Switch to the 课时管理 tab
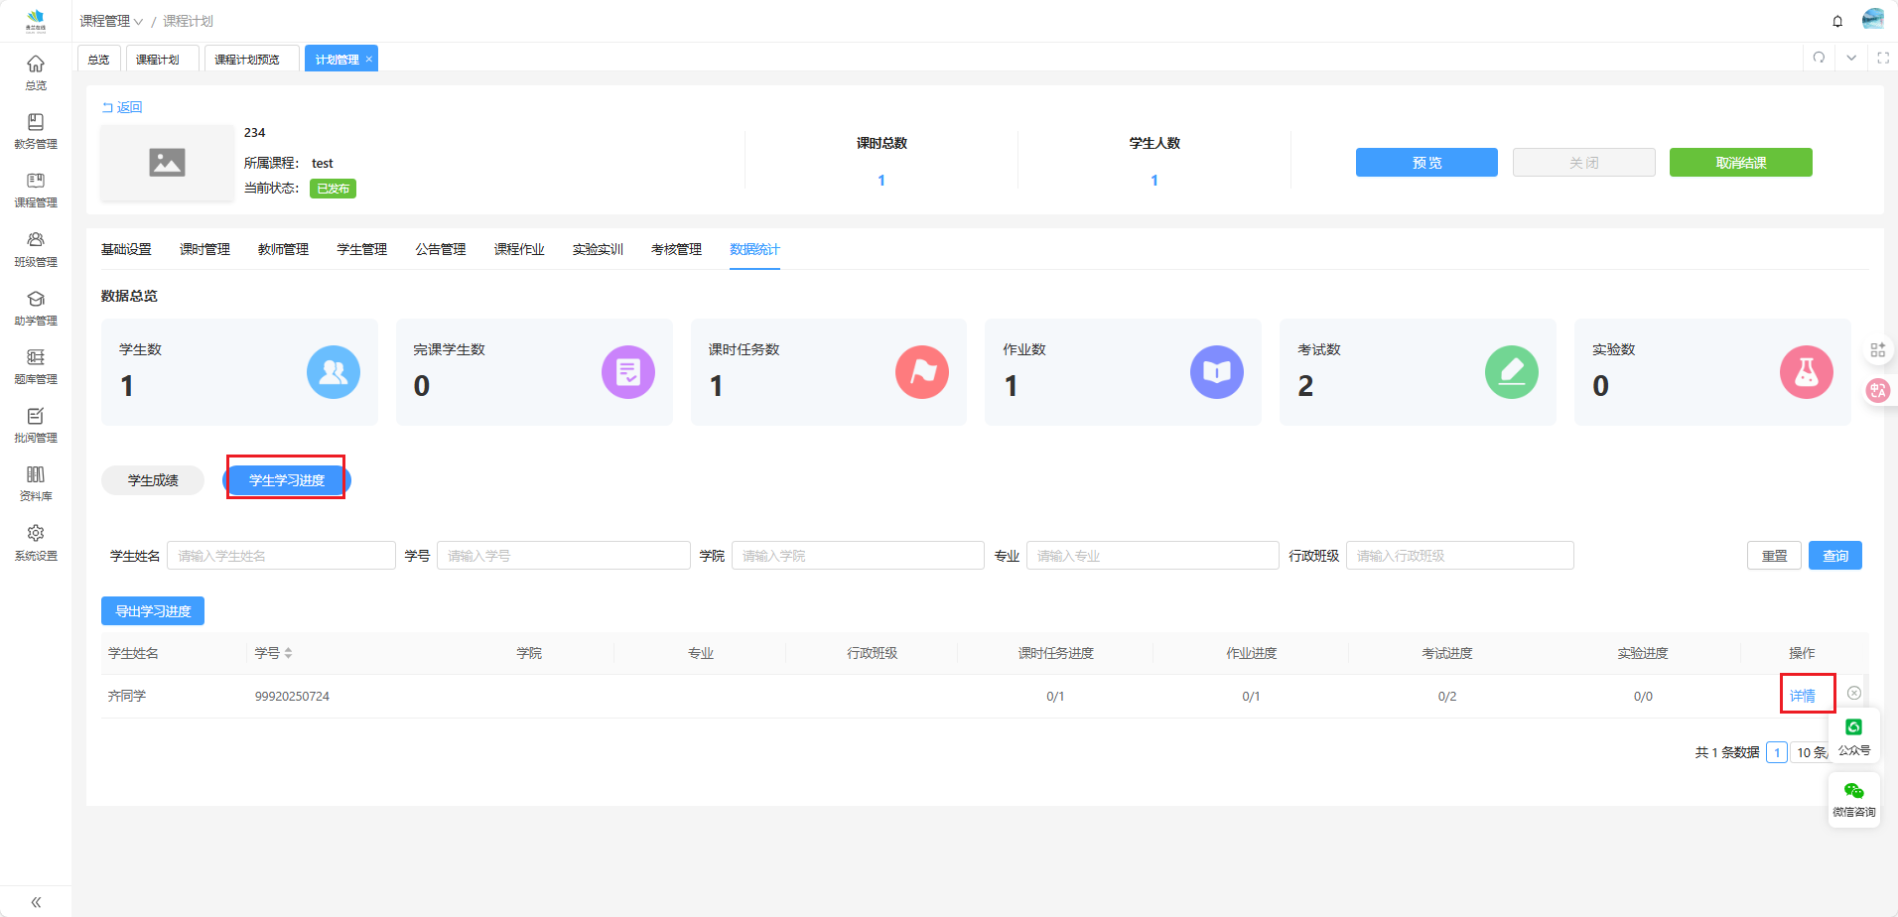 (x=204, y=249)
